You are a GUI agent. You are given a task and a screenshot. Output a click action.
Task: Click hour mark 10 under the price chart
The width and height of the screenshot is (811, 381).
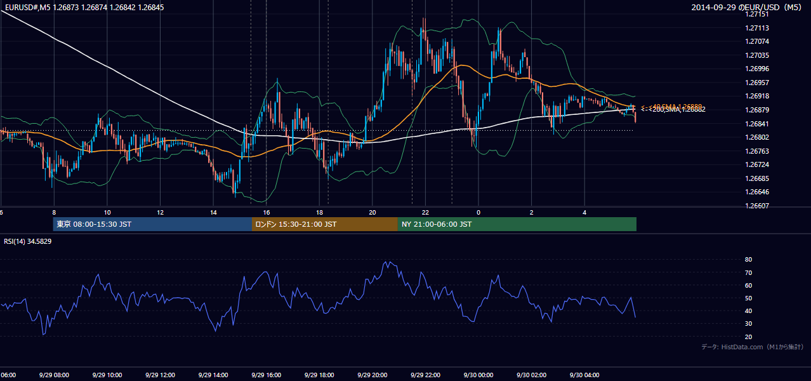[x=107, y=212]
